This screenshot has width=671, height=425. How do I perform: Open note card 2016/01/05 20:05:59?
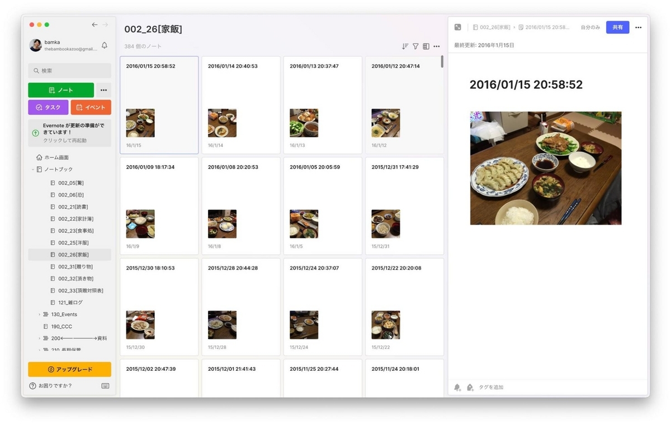coord(323,206)
